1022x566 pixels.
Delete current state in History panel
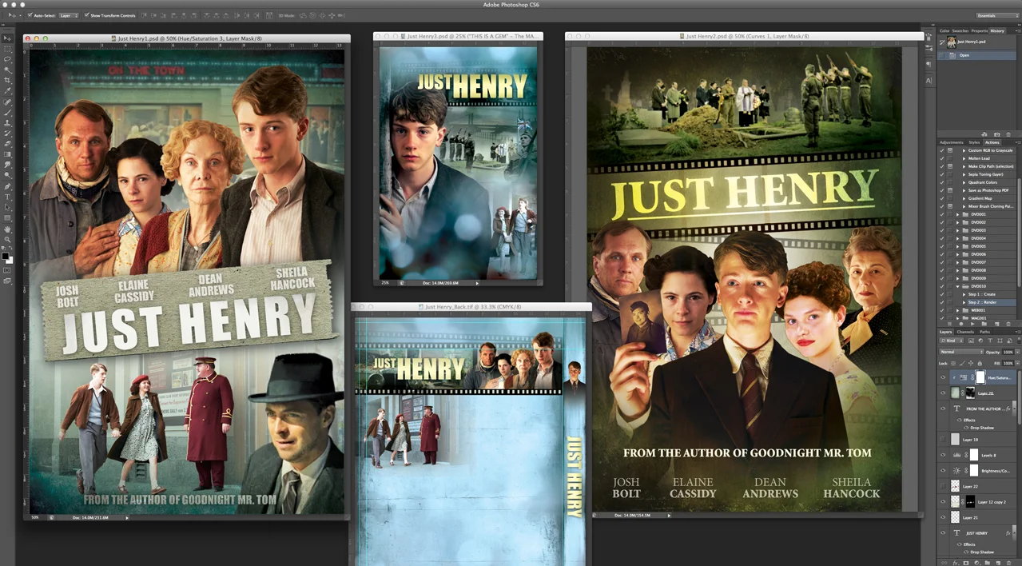[1008, 134]
